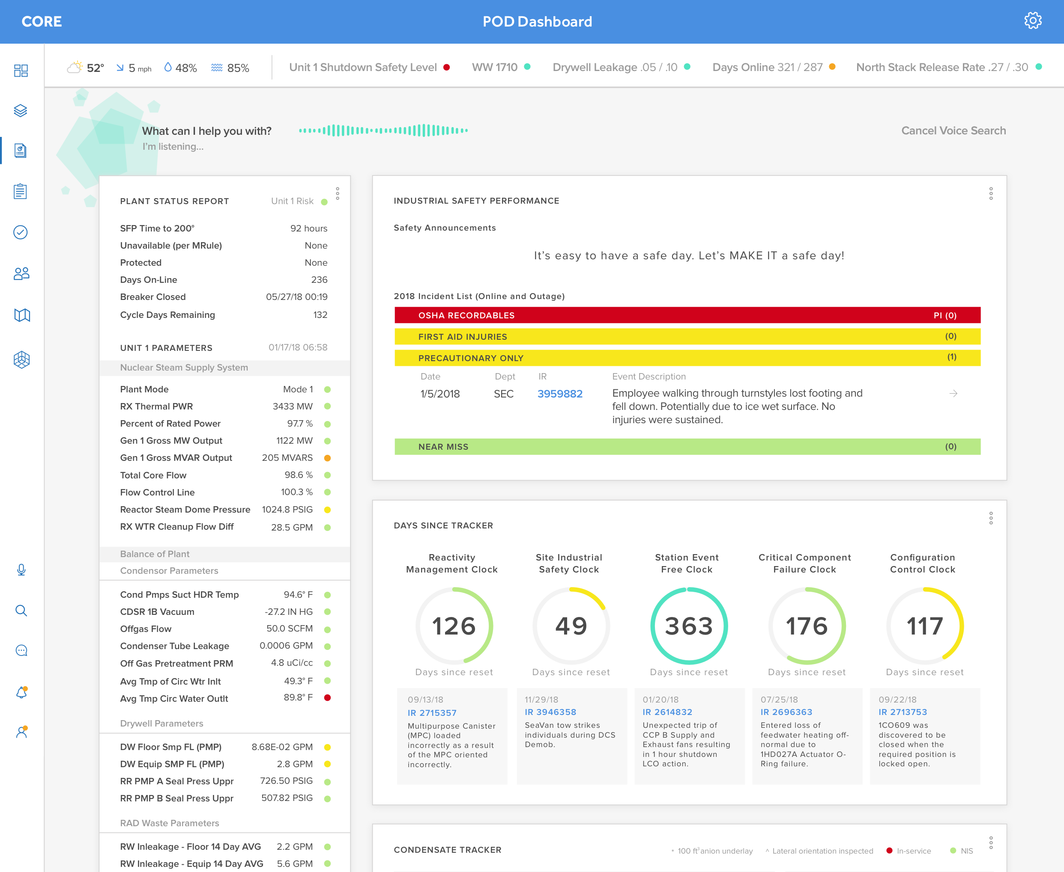Screen dimensions: 1064x872
Task: Click the partly cloudy weather icon
Action: 75,67
